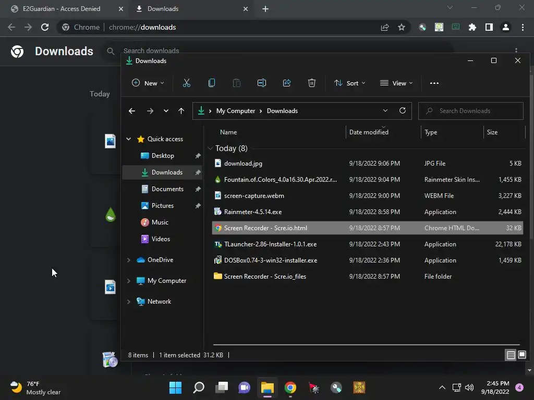
Task: Open DOSBox icon on the taskbar
Action: (x=359, y=387)
